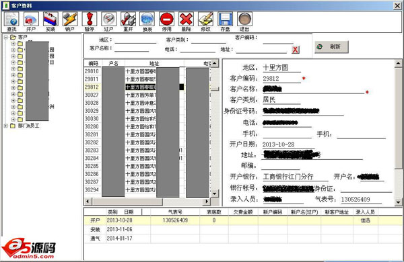Click detail panel scroll-down arrow
Viewport: 404px width, 262px height.
point(398,202)
